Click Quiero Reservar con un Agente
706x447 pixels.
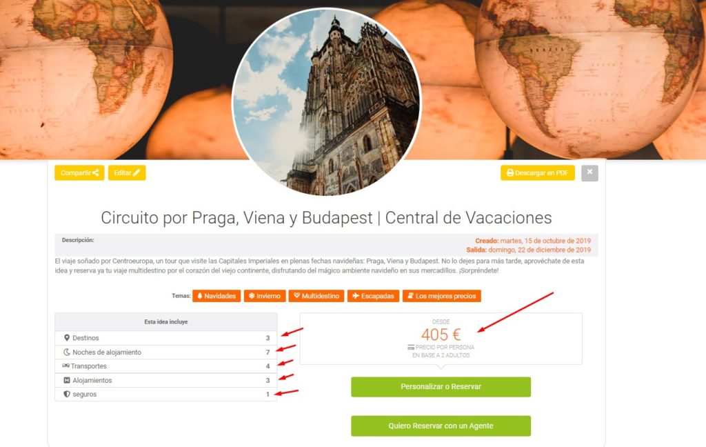441,426
